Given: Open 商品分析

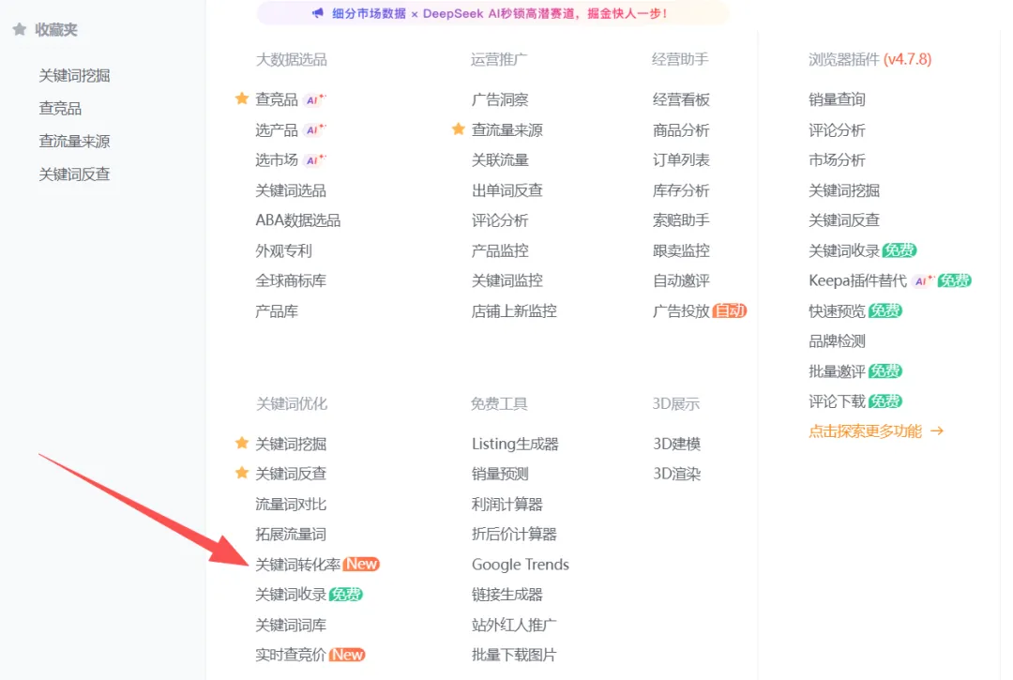Looking at the screenshot, I should click(x=681, y=129).
